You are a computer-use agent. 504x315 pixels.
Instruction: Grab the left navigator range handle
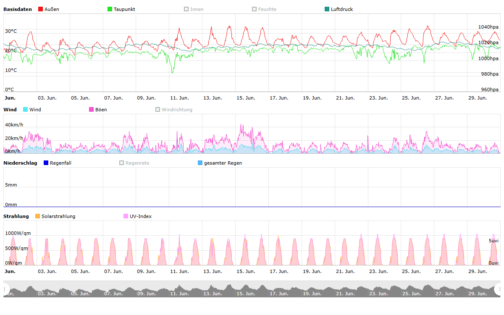click(x=6, y=289)
